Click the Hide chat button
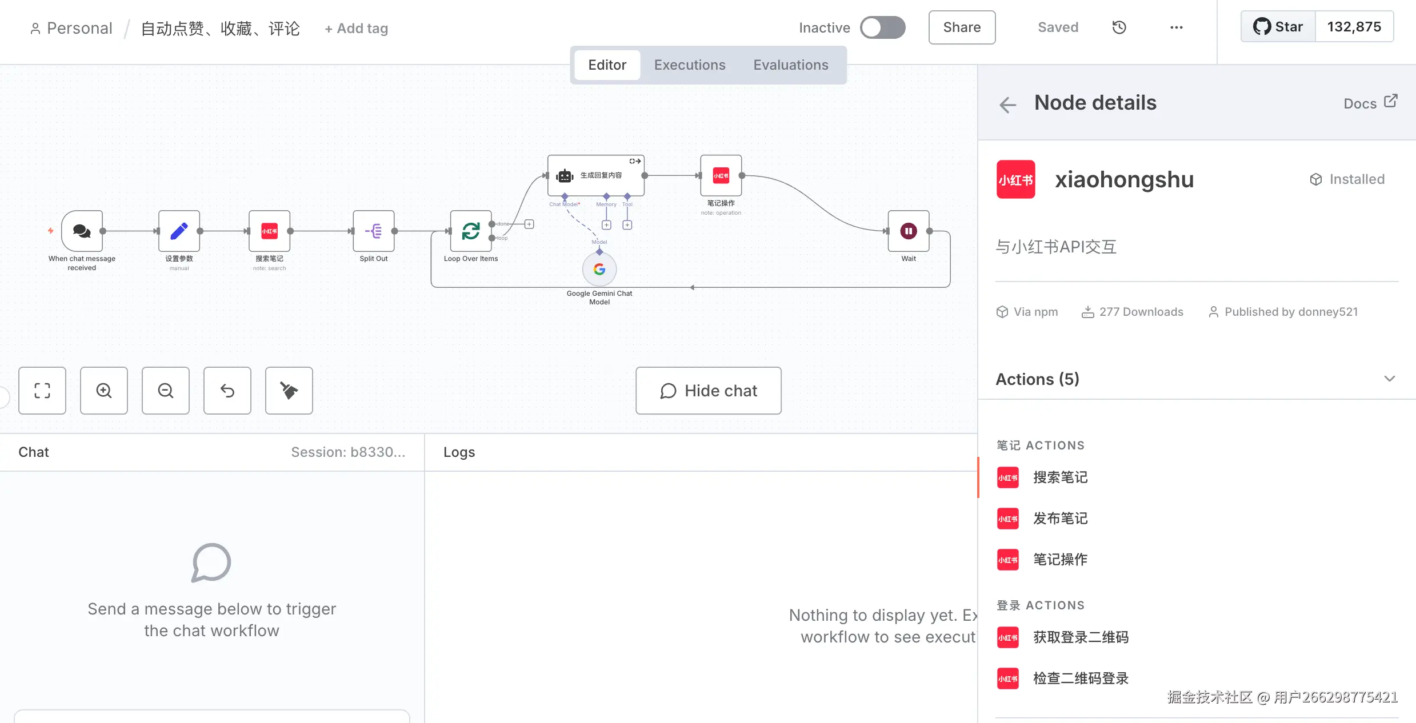The width and height of the screenshot is (1416, 723). click(709, 391)
